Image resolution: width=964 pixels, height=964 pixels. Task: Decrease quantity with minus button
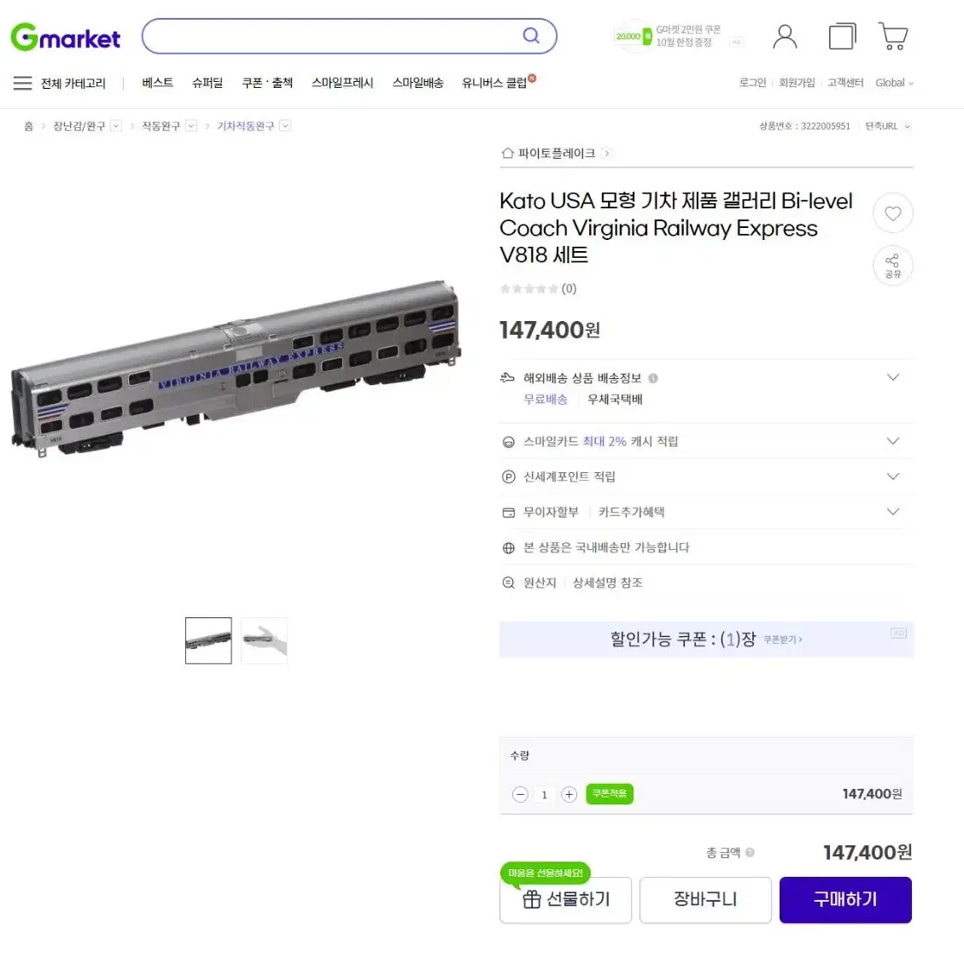tap(520, 794)
